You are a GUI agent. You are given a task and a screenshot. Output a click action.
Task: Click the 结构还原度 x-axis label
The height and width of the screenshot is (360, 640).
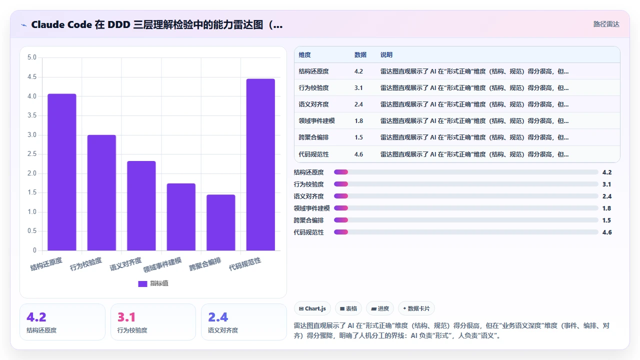point(46,264)
